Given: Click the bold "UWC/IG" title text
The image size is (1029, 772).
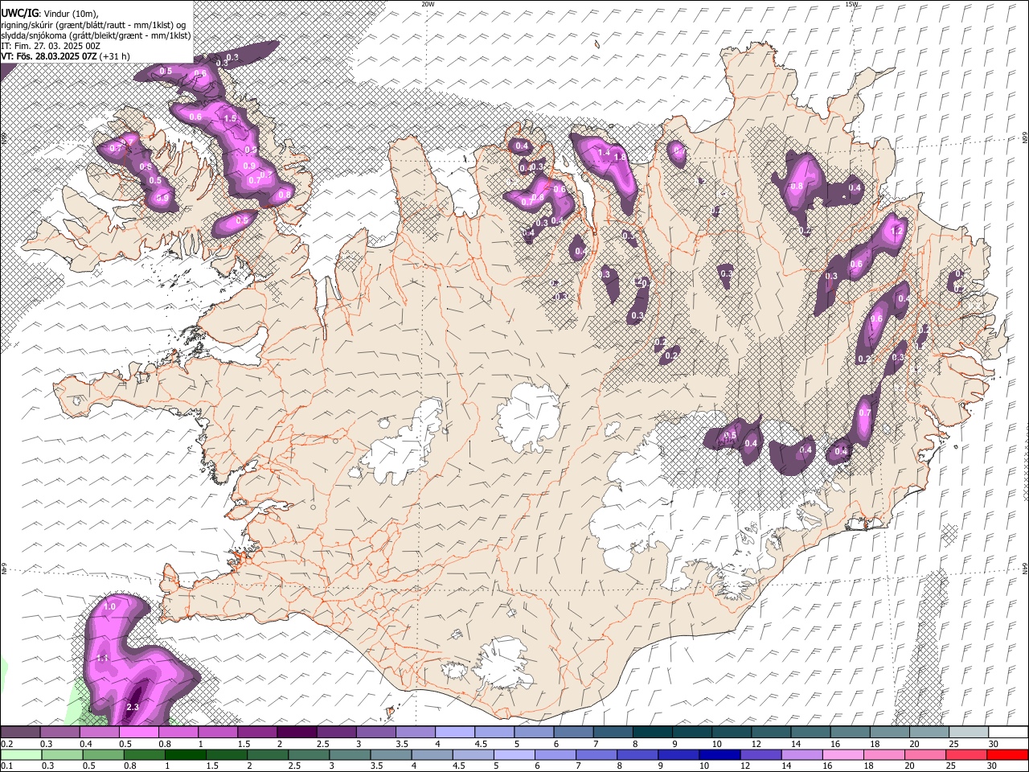Looking at the screenshot, I should 19,13.
